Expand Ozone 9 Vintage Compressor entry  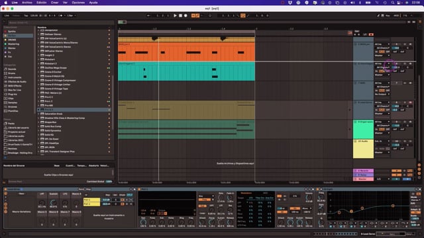click(38, 81)
